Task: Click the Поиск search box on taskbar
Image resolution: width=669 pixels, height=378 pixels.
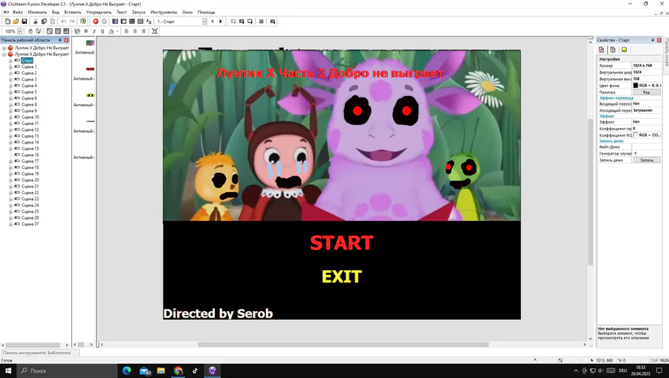Action: click(x=66, y=371)
